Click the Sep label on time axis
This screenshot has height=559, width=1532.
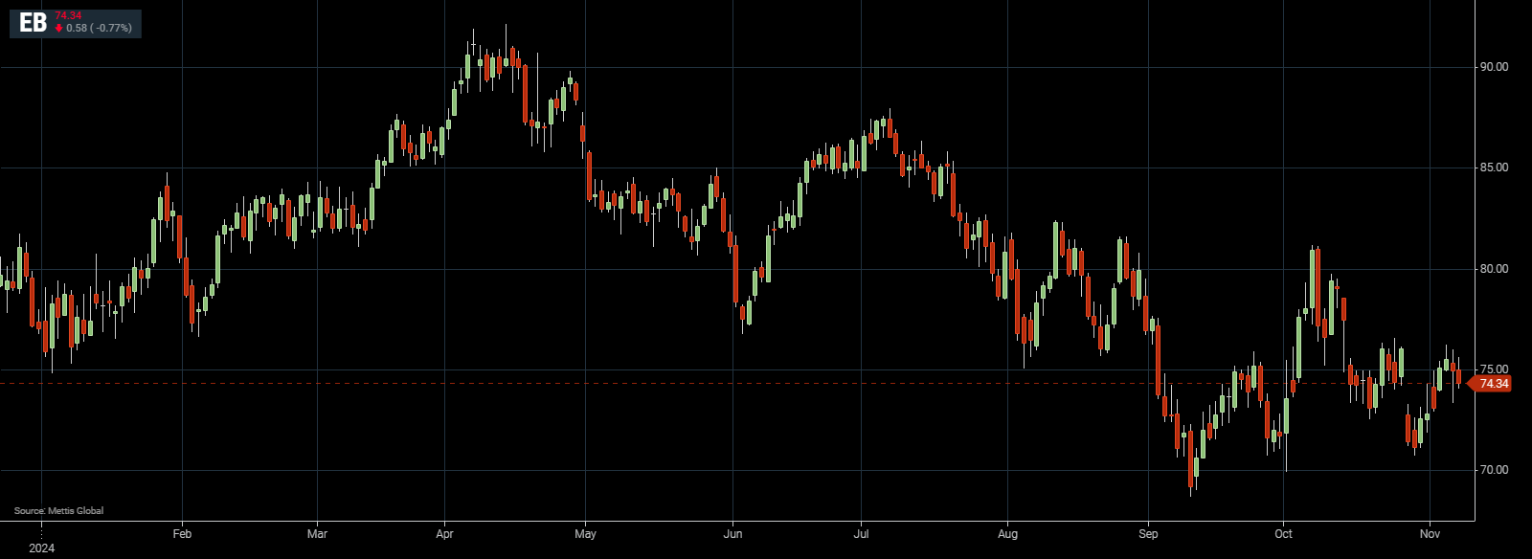point(1148,534)
